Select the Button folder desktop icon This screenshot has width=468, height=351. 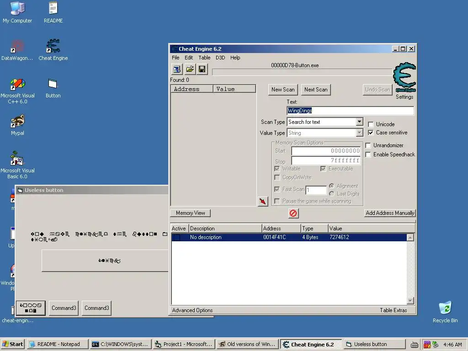coord(53,88)
